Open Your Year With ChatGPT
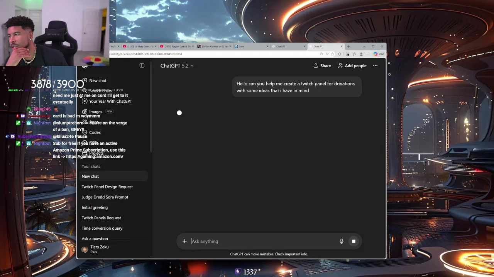Viewport: 494px width, 277px height. (x=110, y=101)
